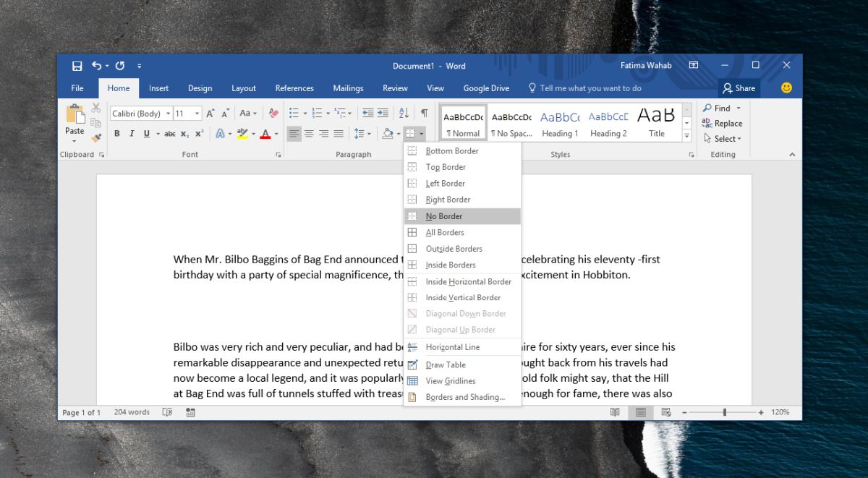Image resolution: width=868 pixels, height=478 pixels.
Task: Click the Save icon in title bar
Action: [x=77, y=66]
